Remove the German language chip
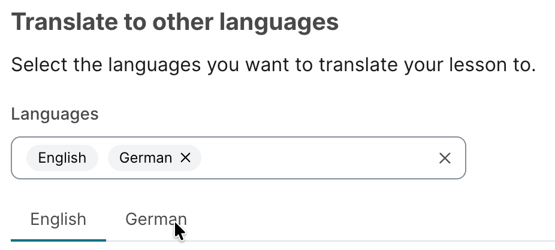 click(186, 158)
